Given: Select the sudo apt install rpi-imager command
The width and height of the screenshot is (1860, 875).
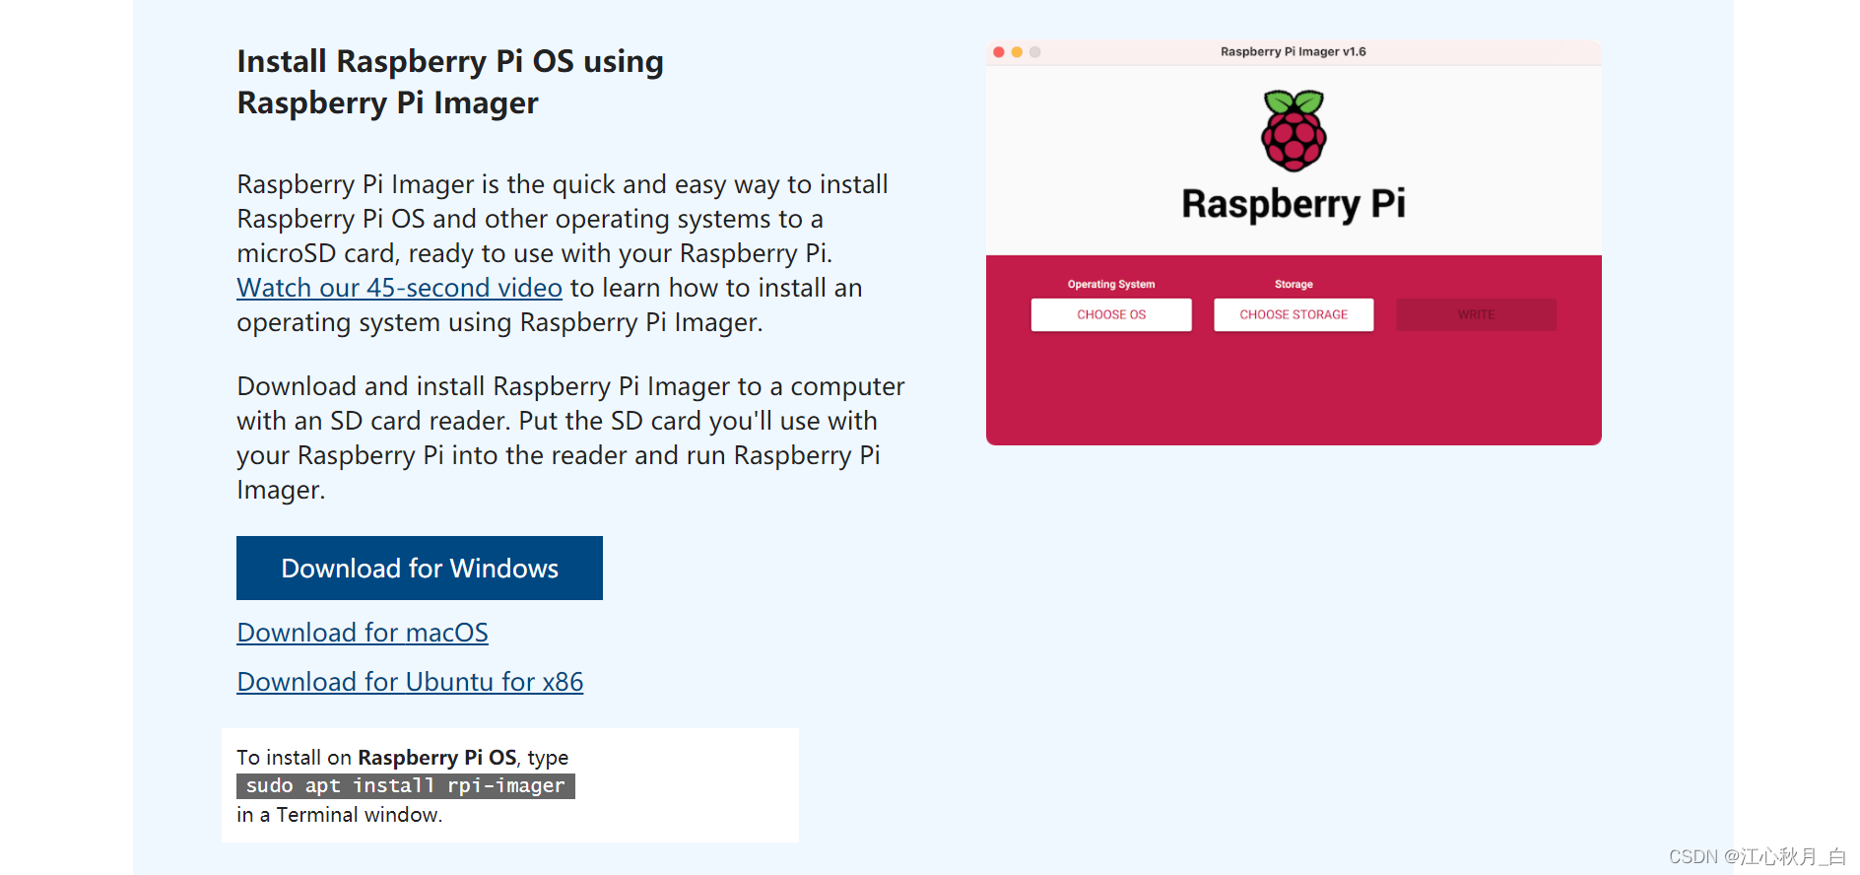Looking at the screenshot, I should tap(406, 785).
